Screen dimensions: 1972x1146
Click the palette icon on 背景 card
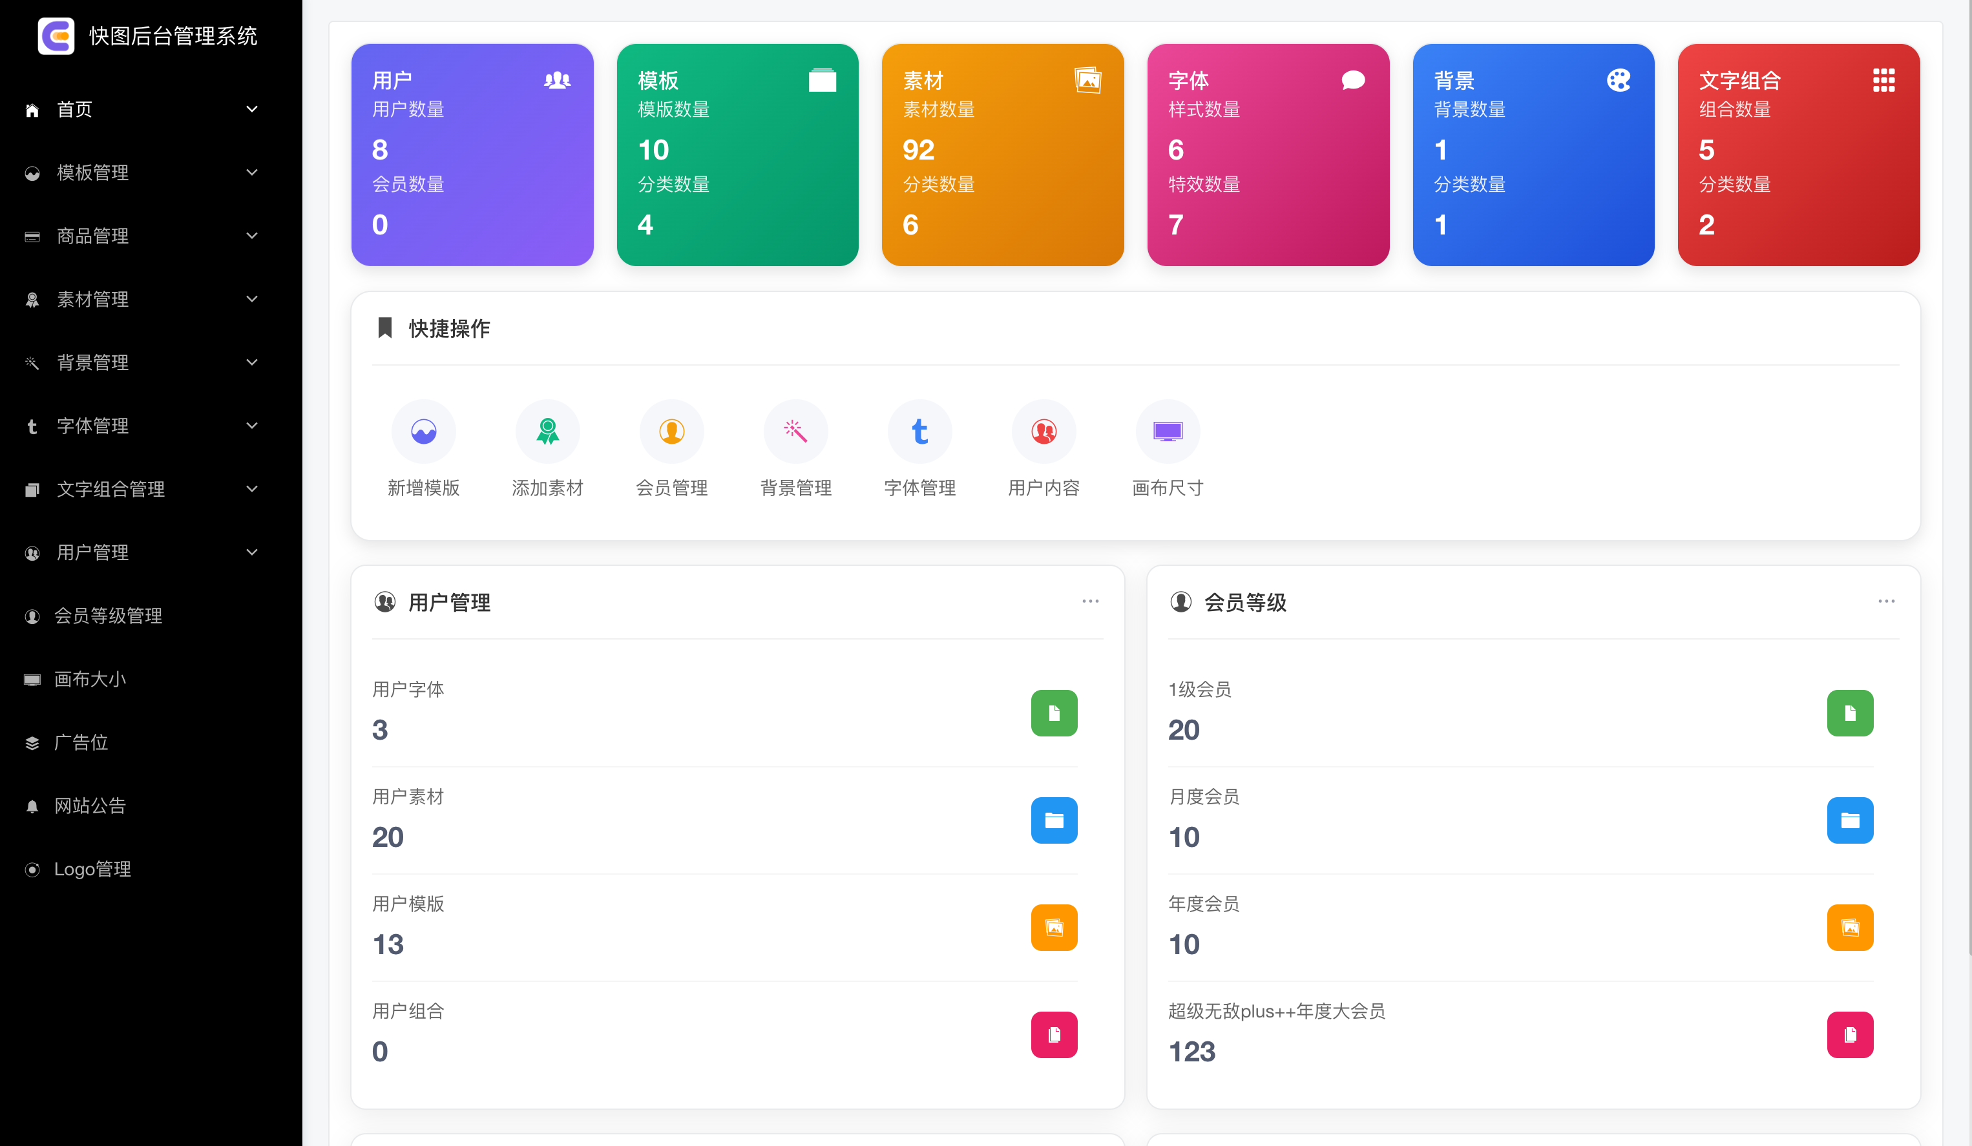(1617, 80)
